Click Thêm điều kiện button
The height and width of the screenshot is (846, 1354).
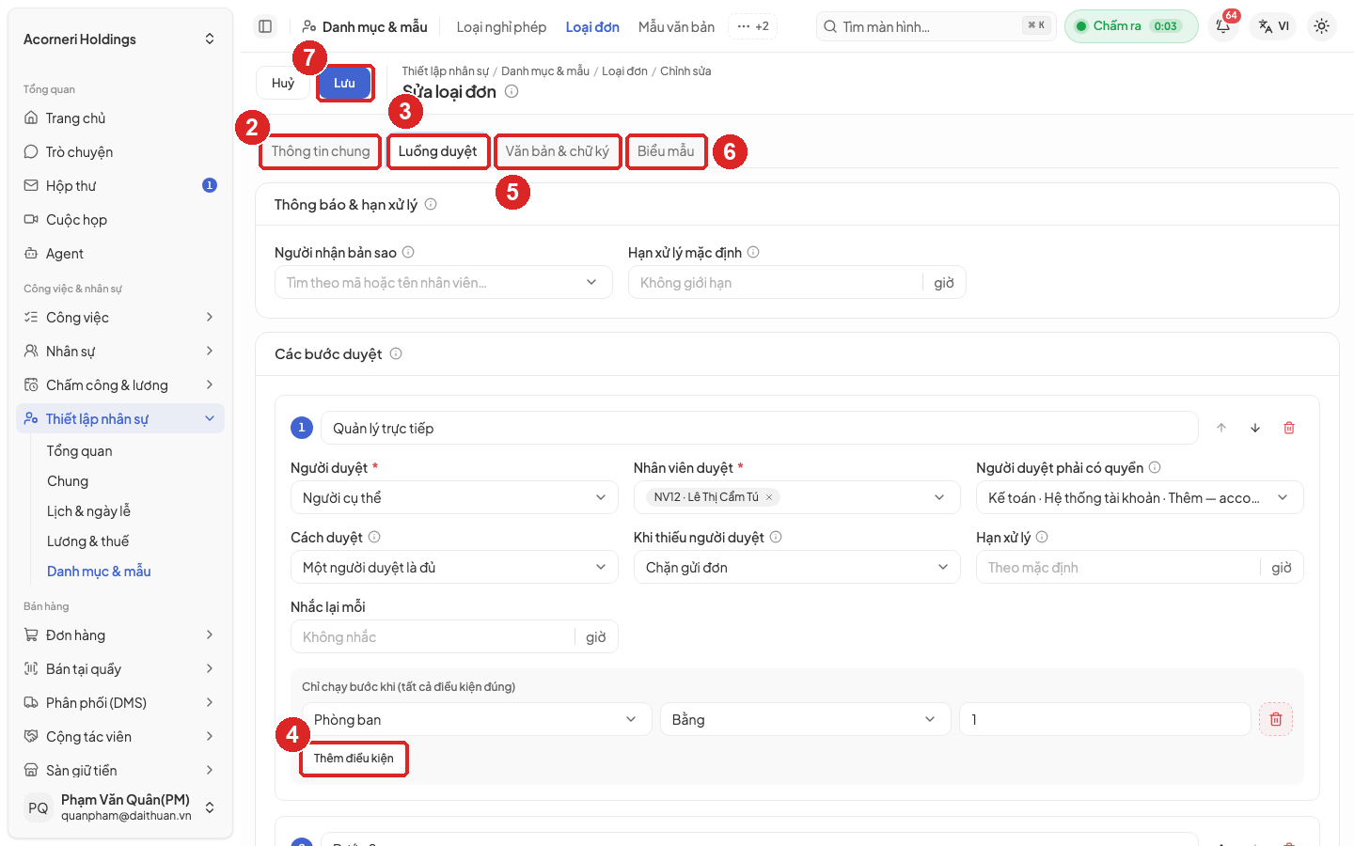click(354, 758)
